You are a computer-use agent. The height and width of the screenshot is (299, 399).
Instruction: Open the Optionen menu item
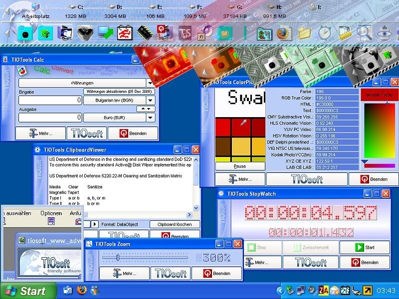pos(51,213)
